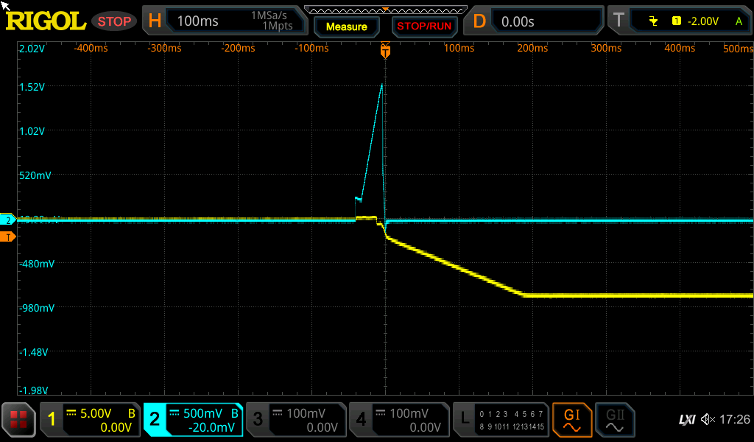This screenshot has width=754, height=442.
Task: Click the GI waveform generator icon
Action: pos(572,420)
